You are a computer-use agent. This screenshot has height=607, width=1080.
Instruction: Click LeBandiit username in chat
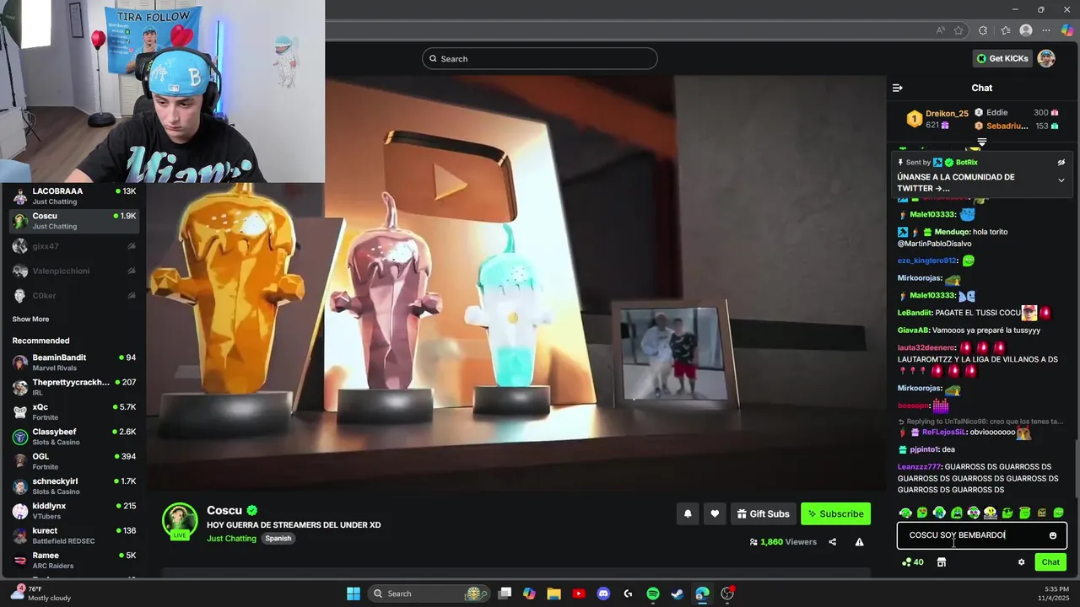coord(915,313)
